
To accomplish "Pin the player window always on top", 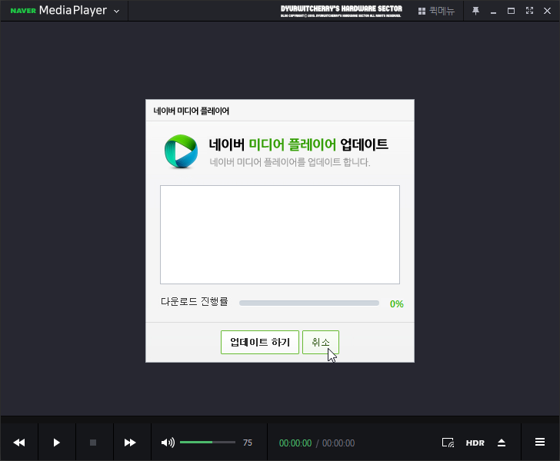I will click(x=475, y=11).
